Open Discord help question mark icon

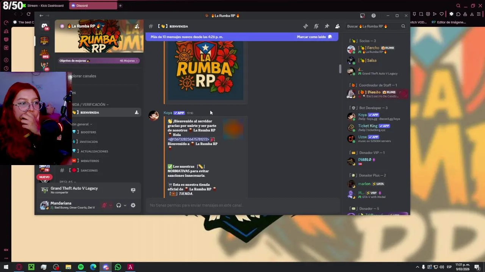point(374,15)
